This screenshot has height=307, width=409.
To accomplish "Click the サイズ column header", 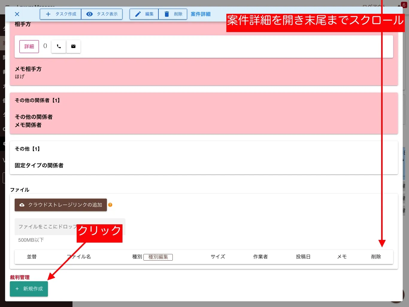I will 218,257.
